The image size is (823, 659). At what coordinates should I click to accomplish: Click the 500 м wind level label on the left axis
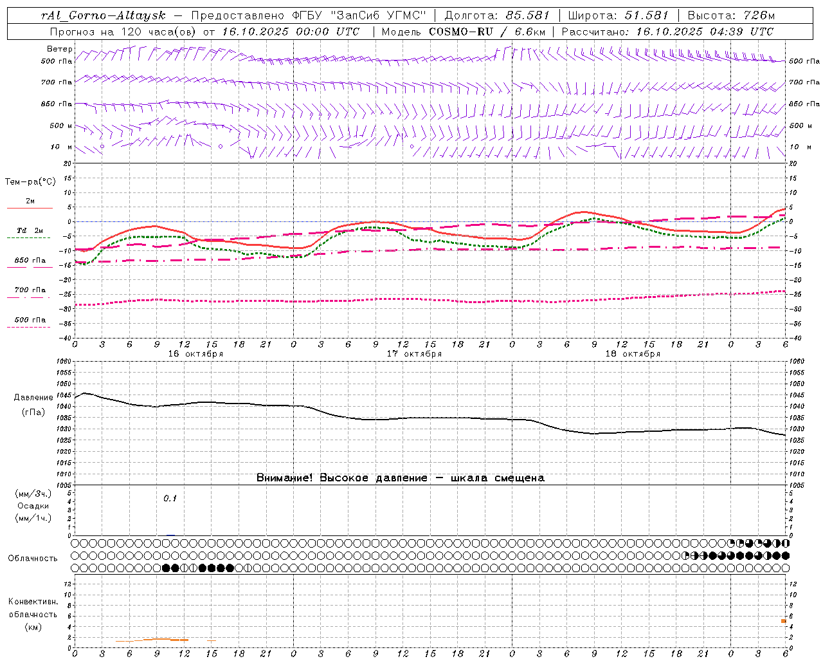(61, 126)
